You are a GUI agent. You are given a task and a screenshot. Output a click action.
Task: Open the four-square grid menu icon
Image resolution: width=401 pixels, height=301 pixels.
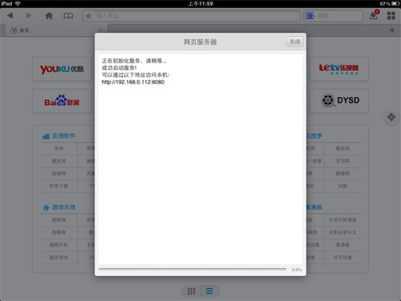click(391, 15)
